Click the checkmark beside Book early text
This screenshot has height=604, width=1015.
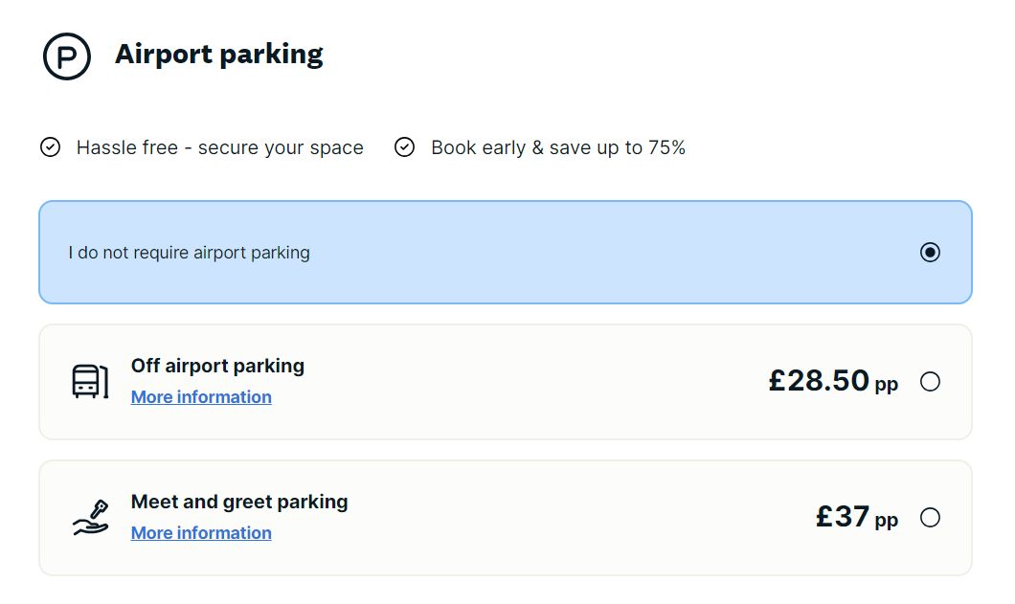[x=404, y=147]
